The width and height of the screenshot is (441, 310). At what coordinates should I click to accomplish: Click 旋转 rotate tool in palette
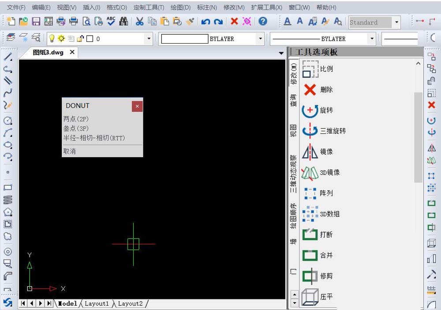tap(318, 110)
